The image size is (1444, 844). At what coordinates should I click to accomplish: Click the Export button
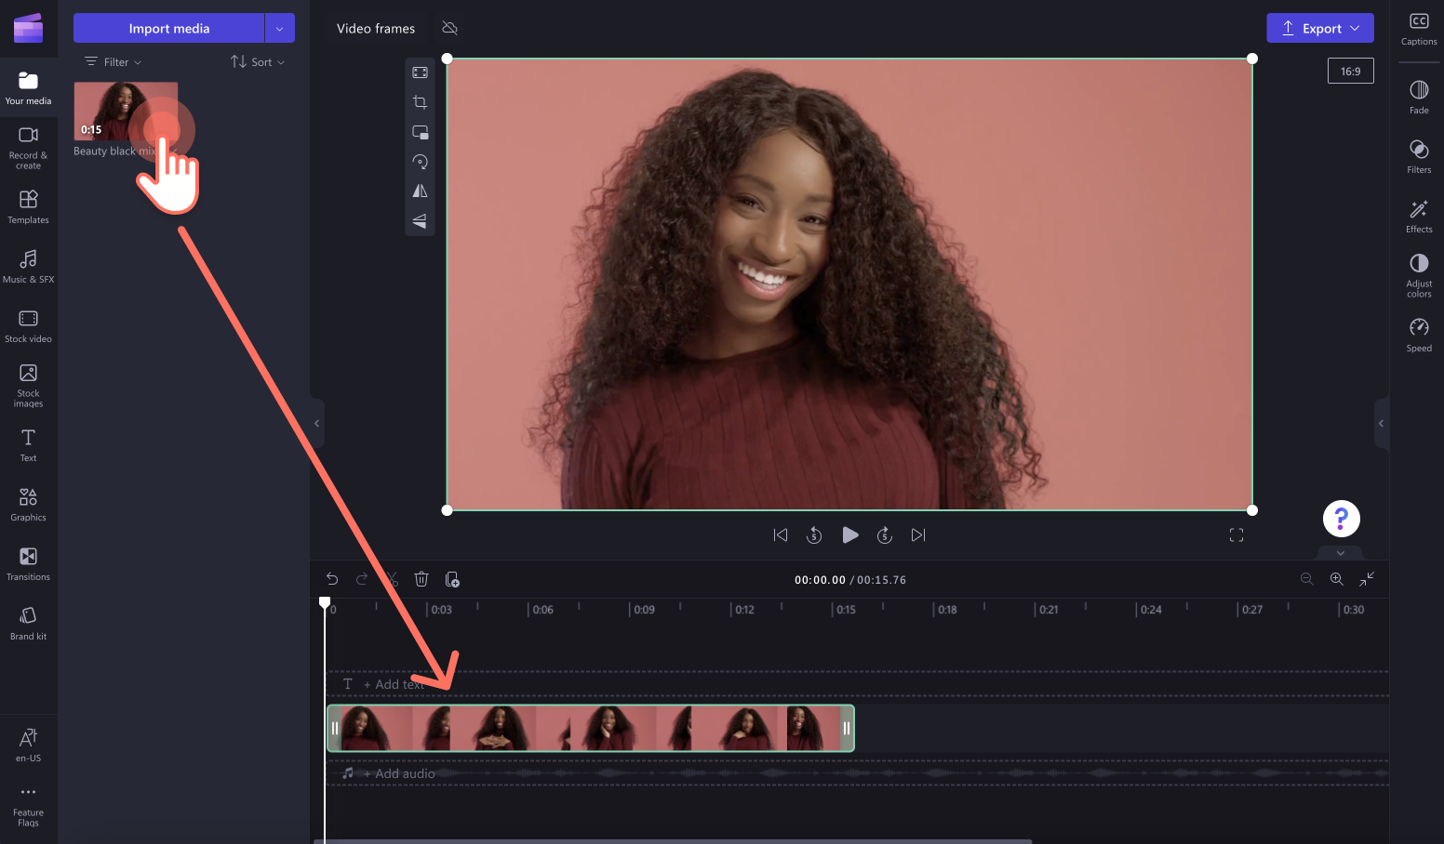[1320, 28]
